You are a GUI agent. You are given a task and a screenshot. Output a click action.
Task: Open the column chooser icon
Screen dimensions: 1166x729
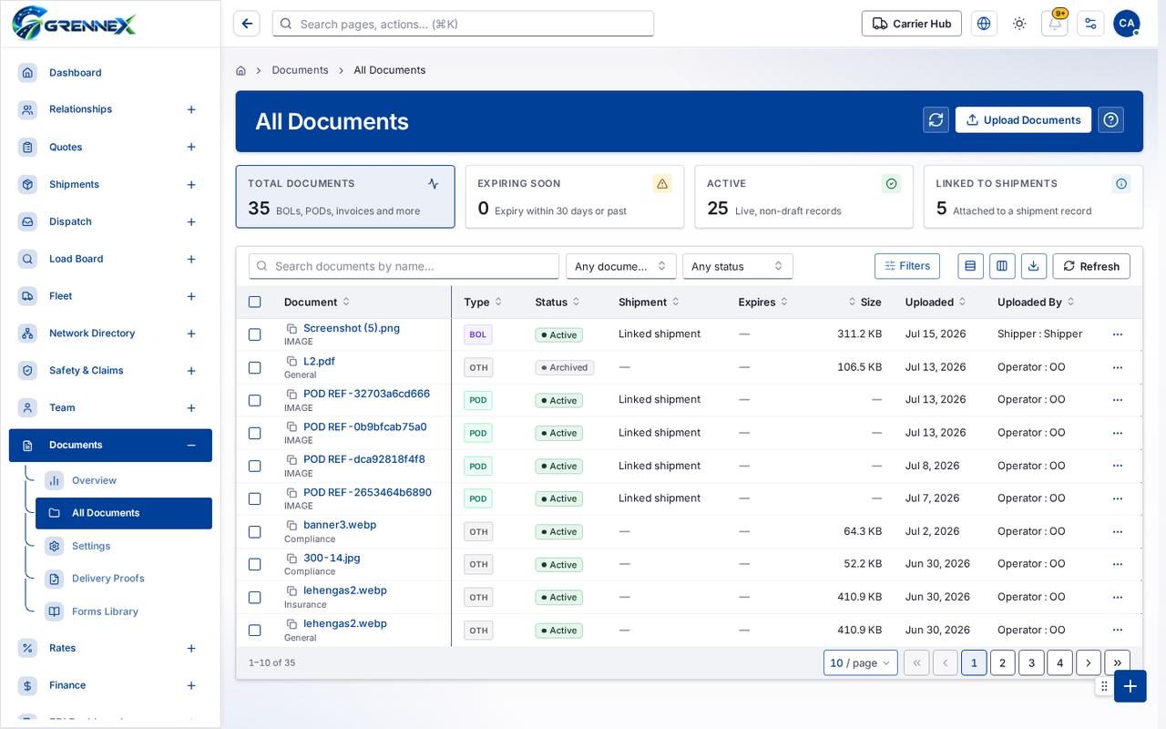tap(1002, 266)
